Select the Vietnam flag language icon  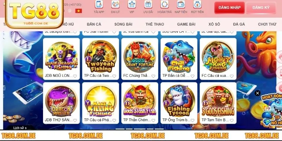(x=79, y=11)
